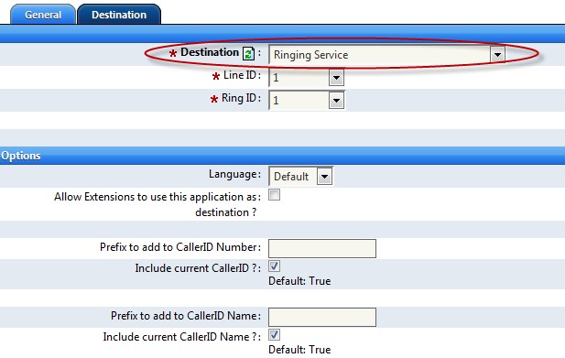The width and height of the screenshot is (565, 358).
Task: Click the Prefix to add to CallerID Name field
Action: coord(322,317)
